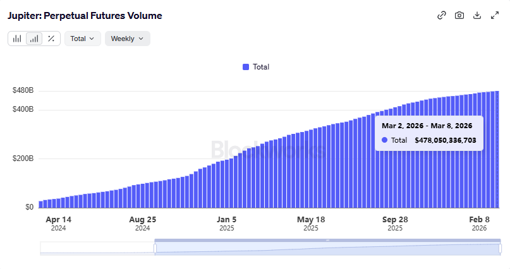Select the cumulative bar chart view
Screen dimensions: 510x269
[34, 39]
